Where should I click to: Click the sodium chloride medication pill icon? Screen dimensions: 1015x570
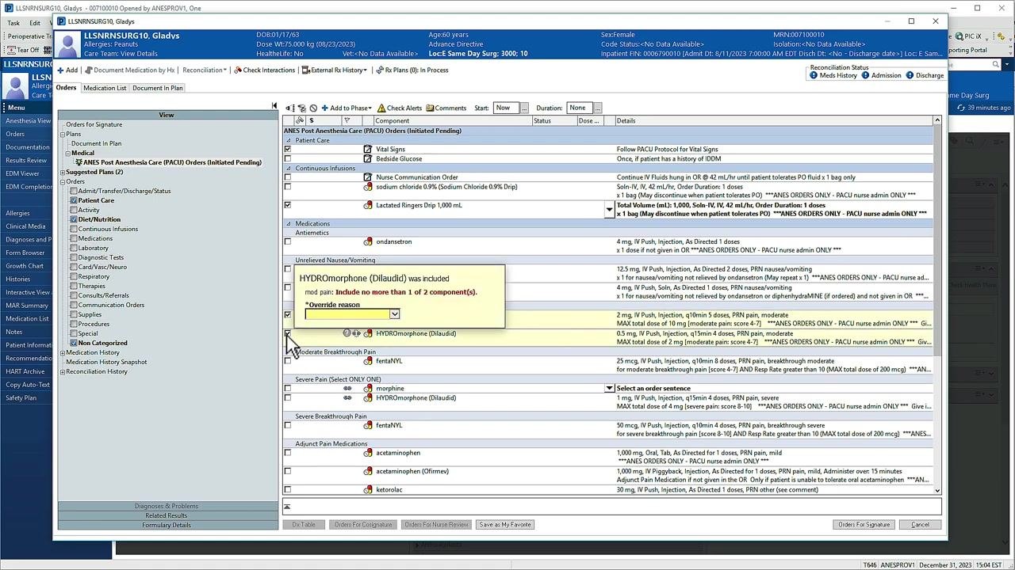[x=368, y=187]
